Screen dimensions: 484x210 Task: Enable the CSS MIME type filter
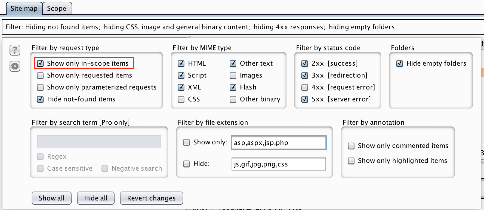point(181,99)
